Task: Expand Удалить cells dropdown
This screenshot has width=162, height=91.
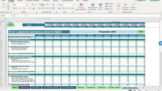Action: 114,6
